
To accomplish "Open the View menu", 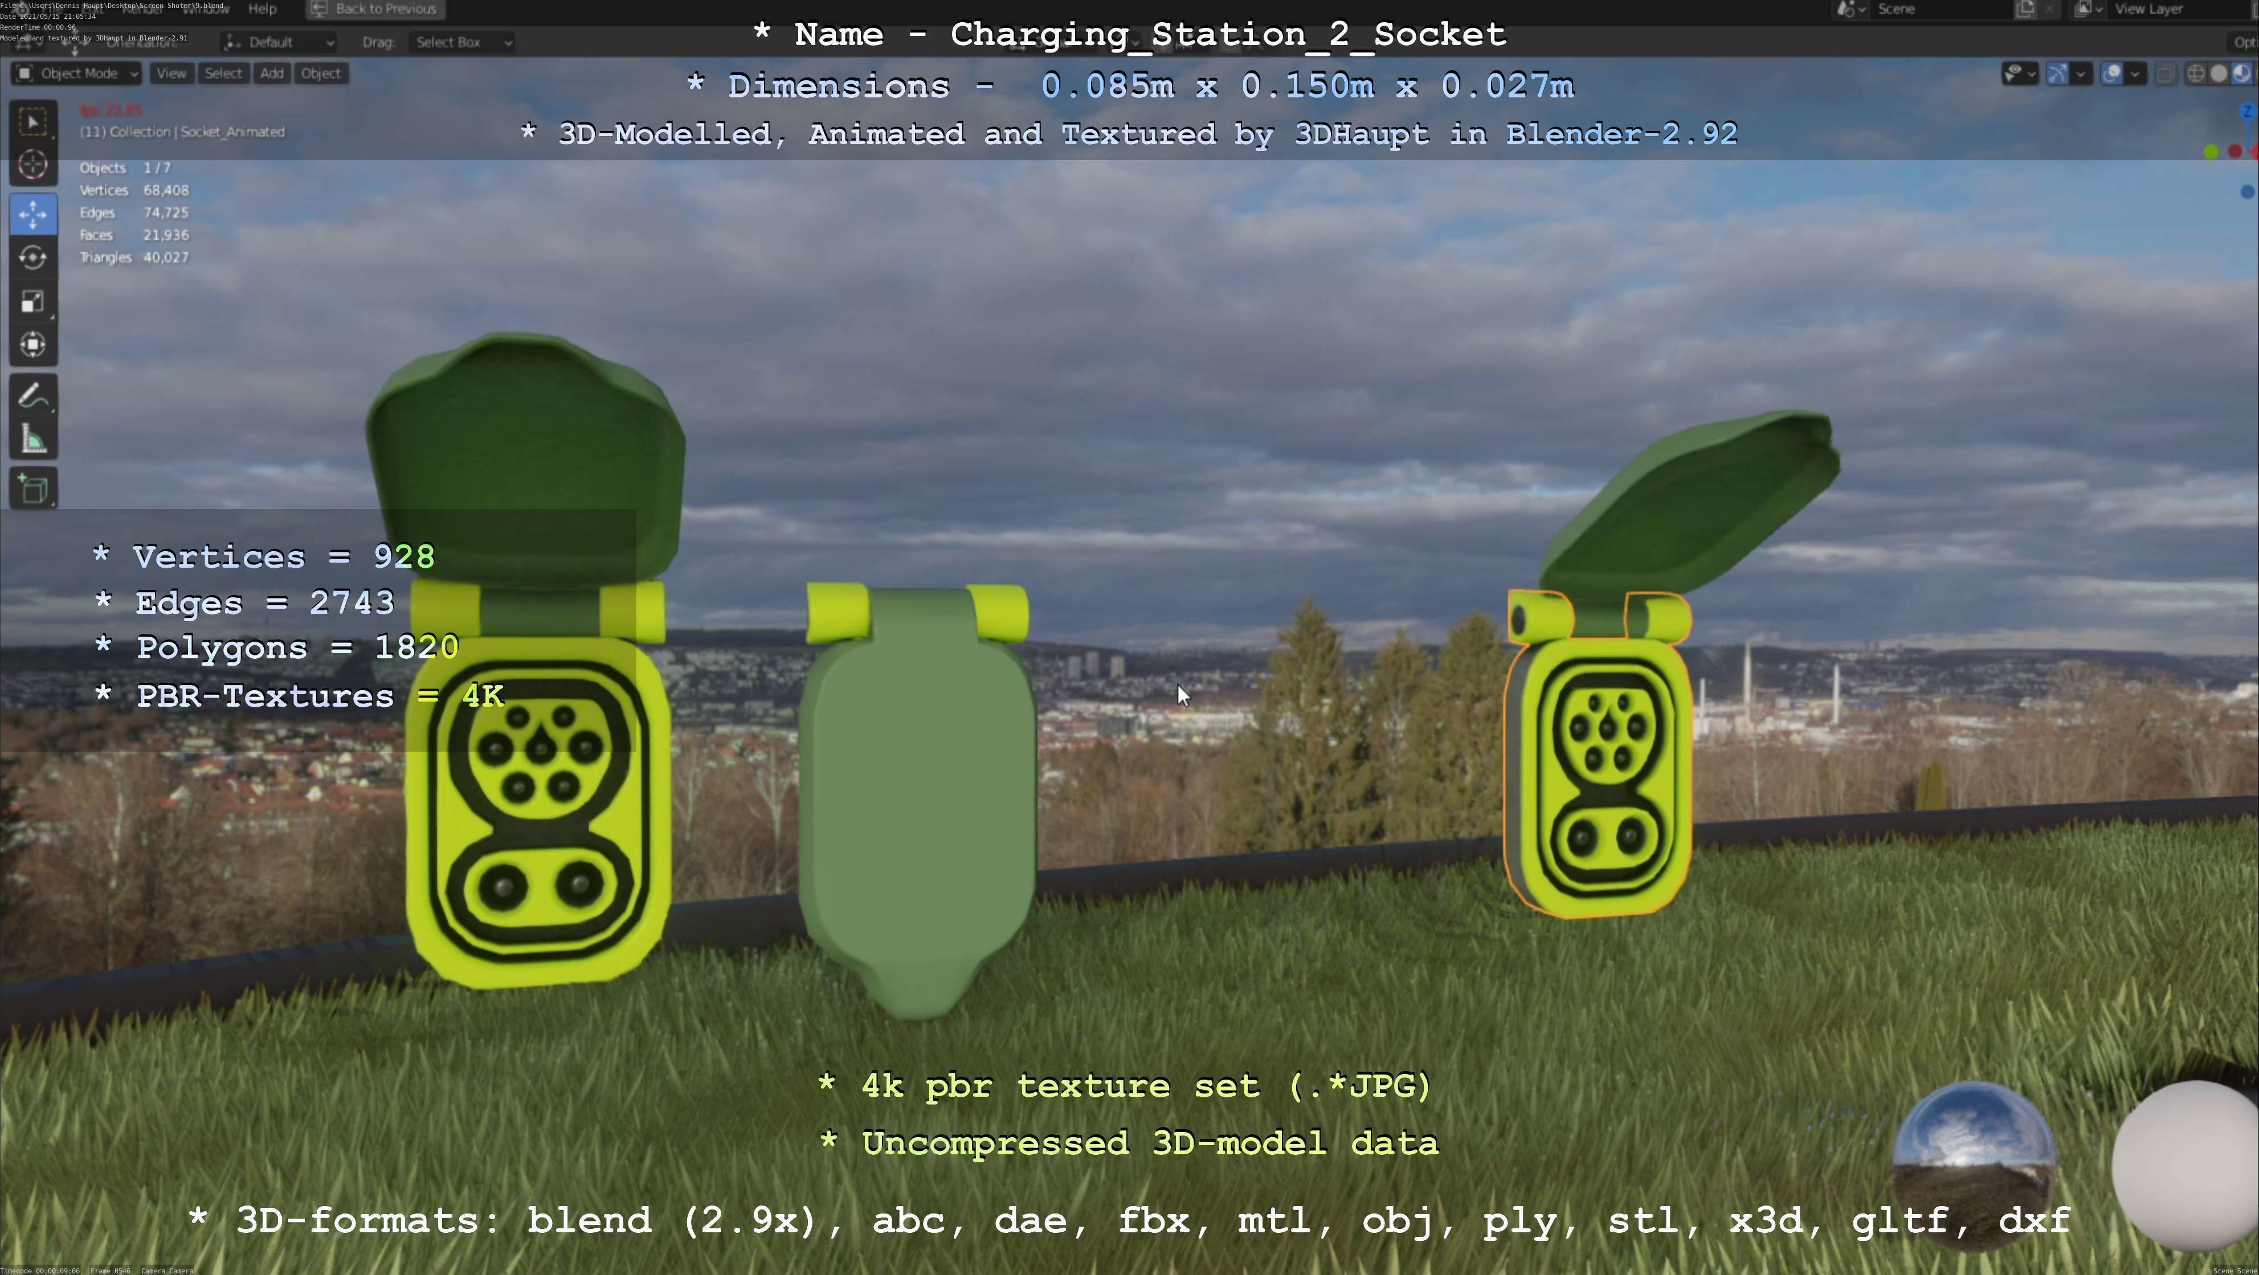I will coord(171,73).
